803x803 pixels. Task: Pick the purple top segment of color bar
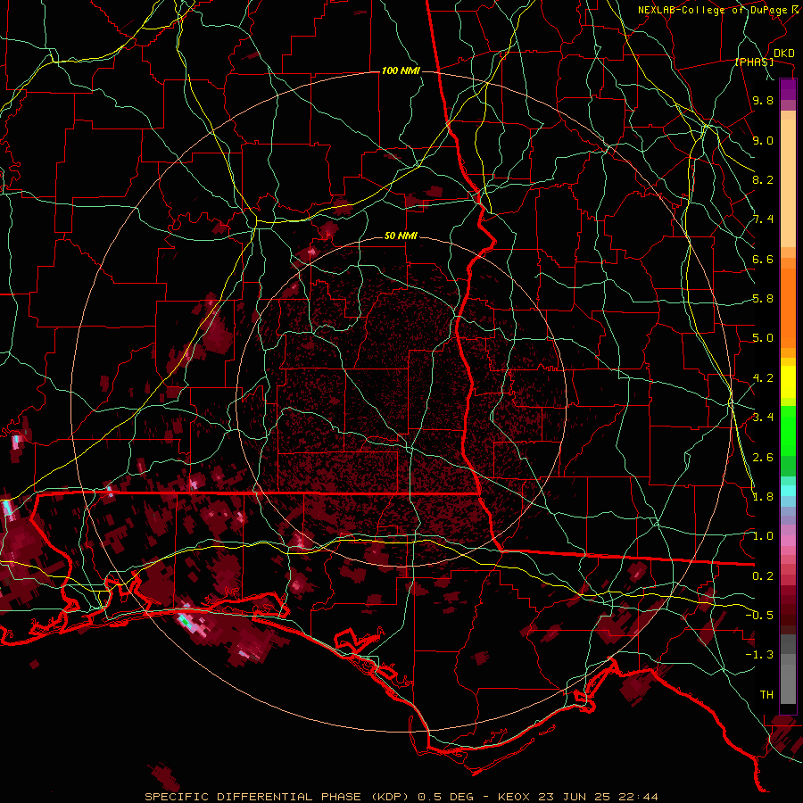click(x=788, y=90)
